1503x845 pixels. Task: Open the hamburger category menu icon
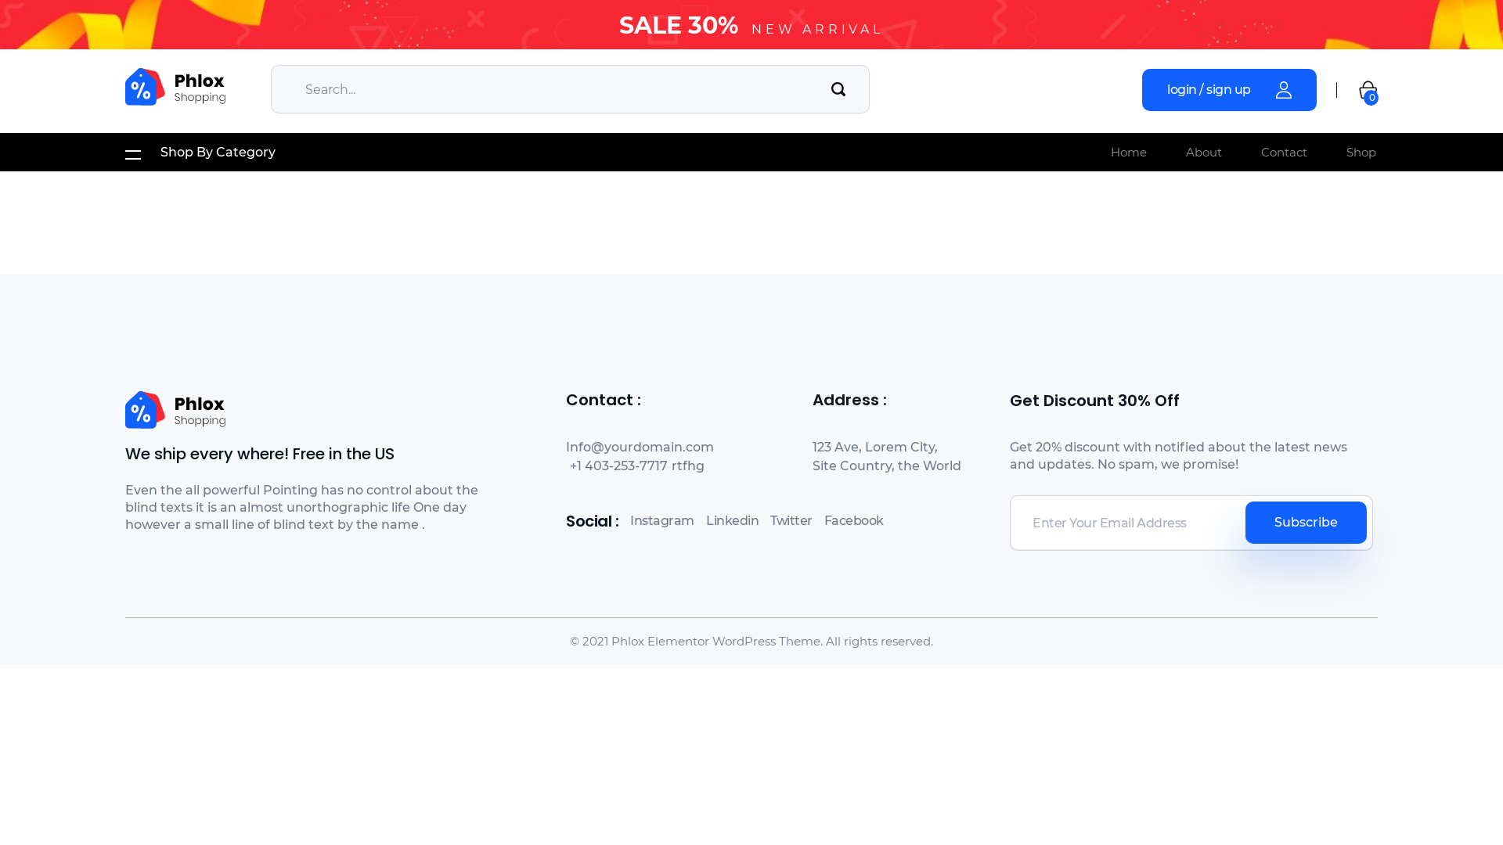[x=133, y=154]
